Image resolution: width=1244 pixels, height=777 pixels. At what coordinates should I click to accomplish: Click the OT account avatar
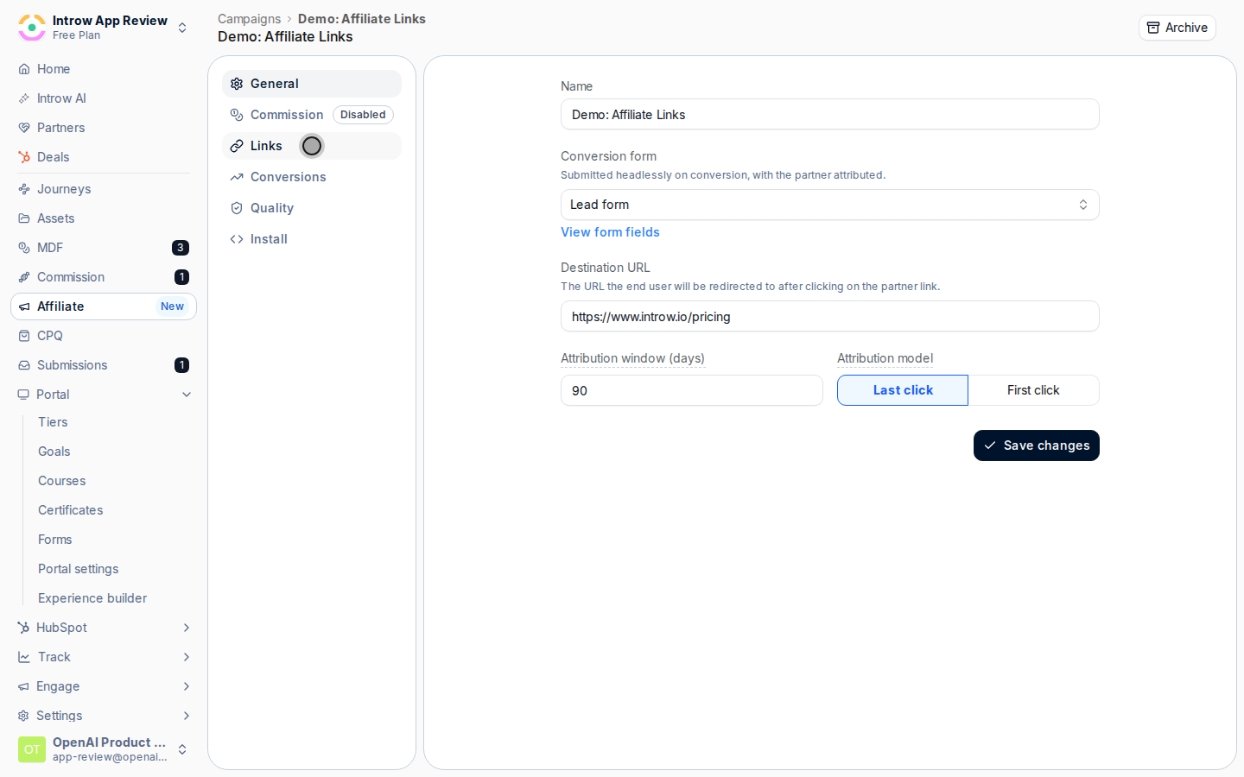click(x=32, y=749)
